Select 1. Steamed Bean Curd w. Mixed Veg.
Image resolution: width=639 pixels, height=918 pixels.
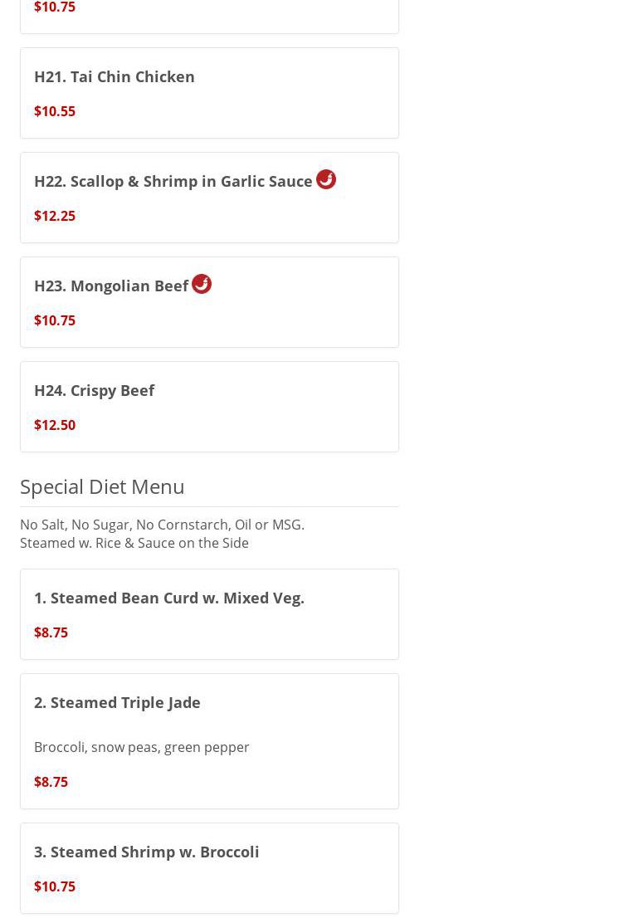point(169,598)
